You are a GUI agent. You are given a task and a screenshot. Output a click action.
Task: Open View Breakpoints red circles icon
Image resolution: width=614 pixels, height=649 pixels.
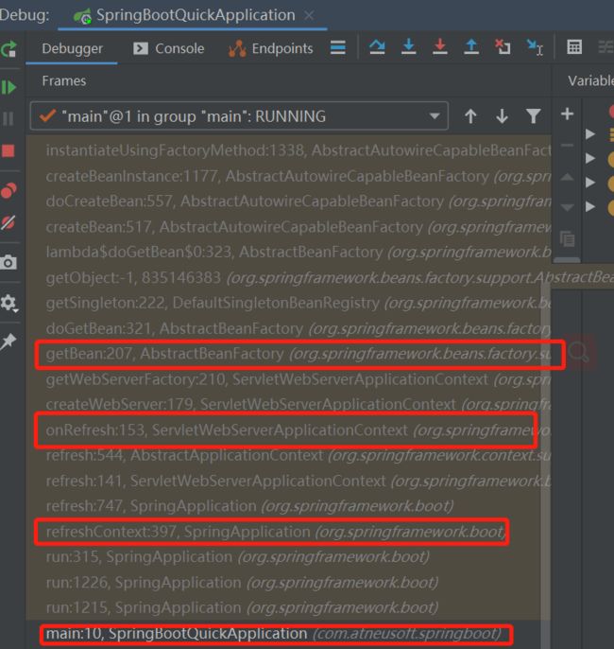(9, 191)
